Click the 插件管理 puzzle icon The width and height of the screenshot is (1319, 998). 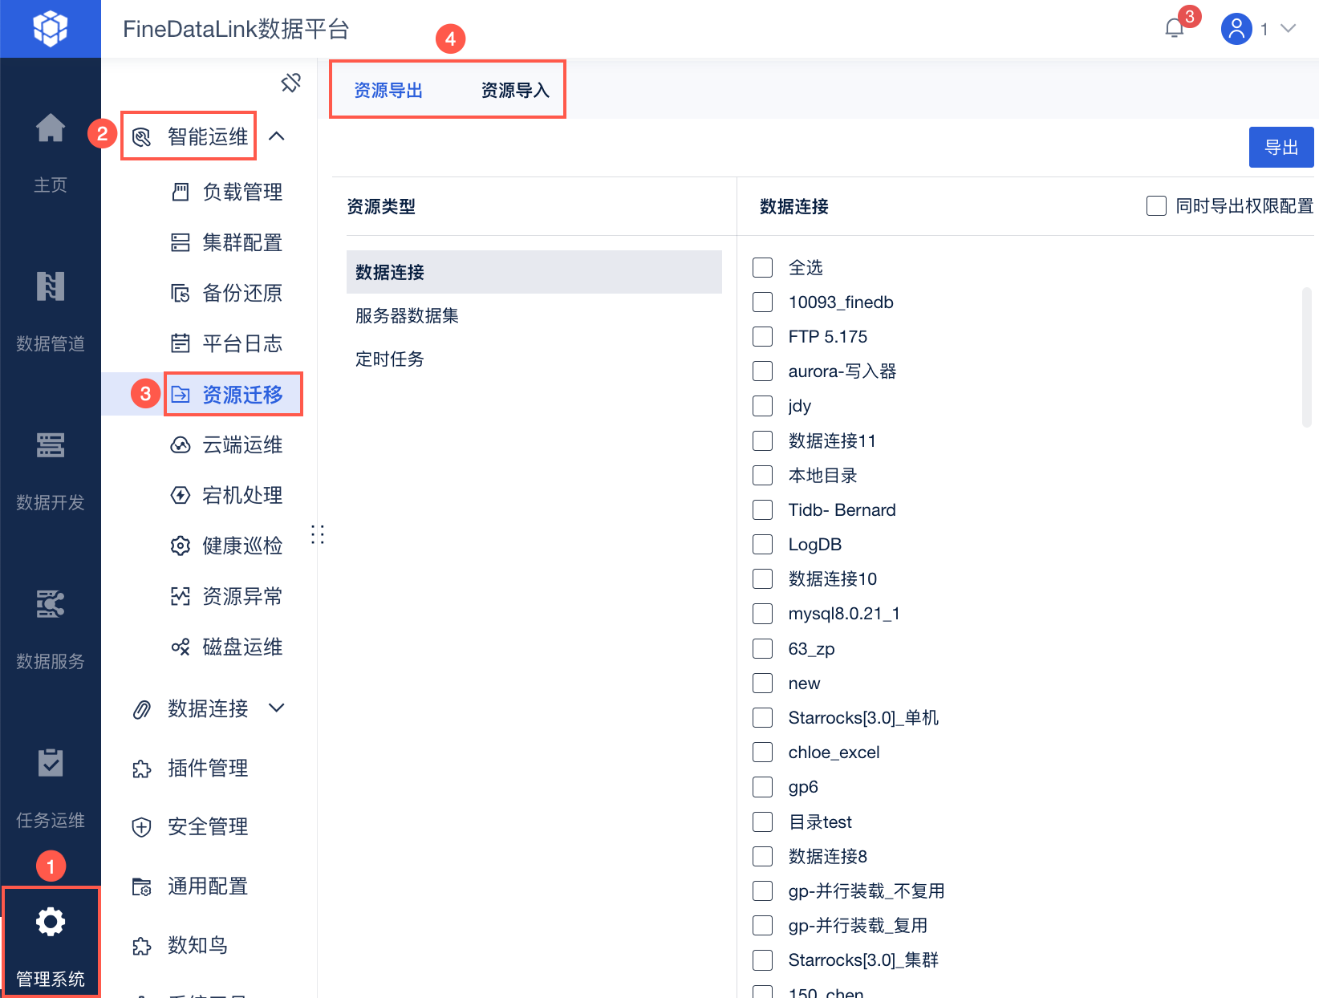[x=142, y=769]
